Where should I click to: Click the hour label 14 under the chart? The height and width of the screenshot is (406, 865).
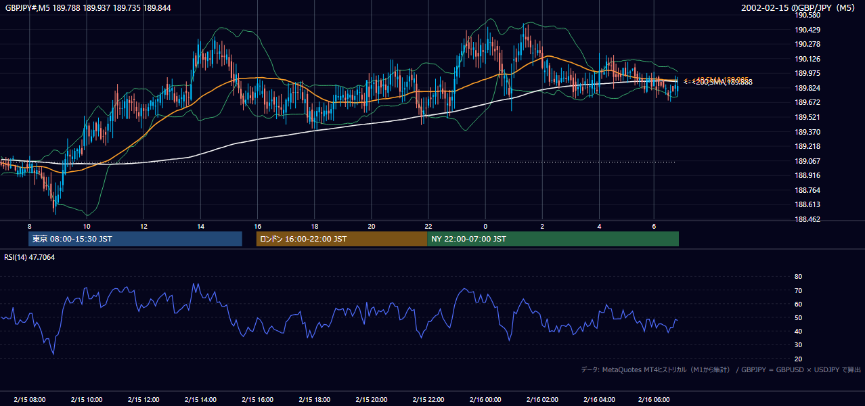pyautogui.click(x=200, y=226)
